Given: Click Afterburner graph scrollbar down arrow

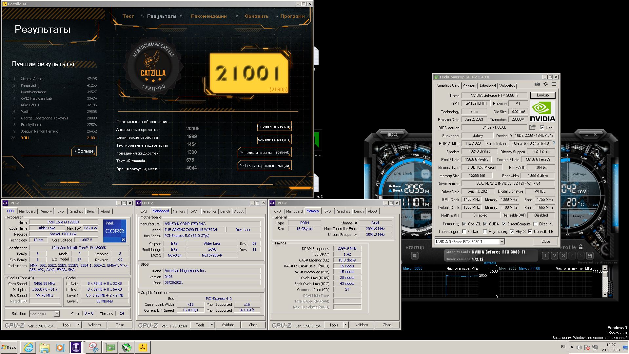Looking at the screenshot, I should click(605, 295).
